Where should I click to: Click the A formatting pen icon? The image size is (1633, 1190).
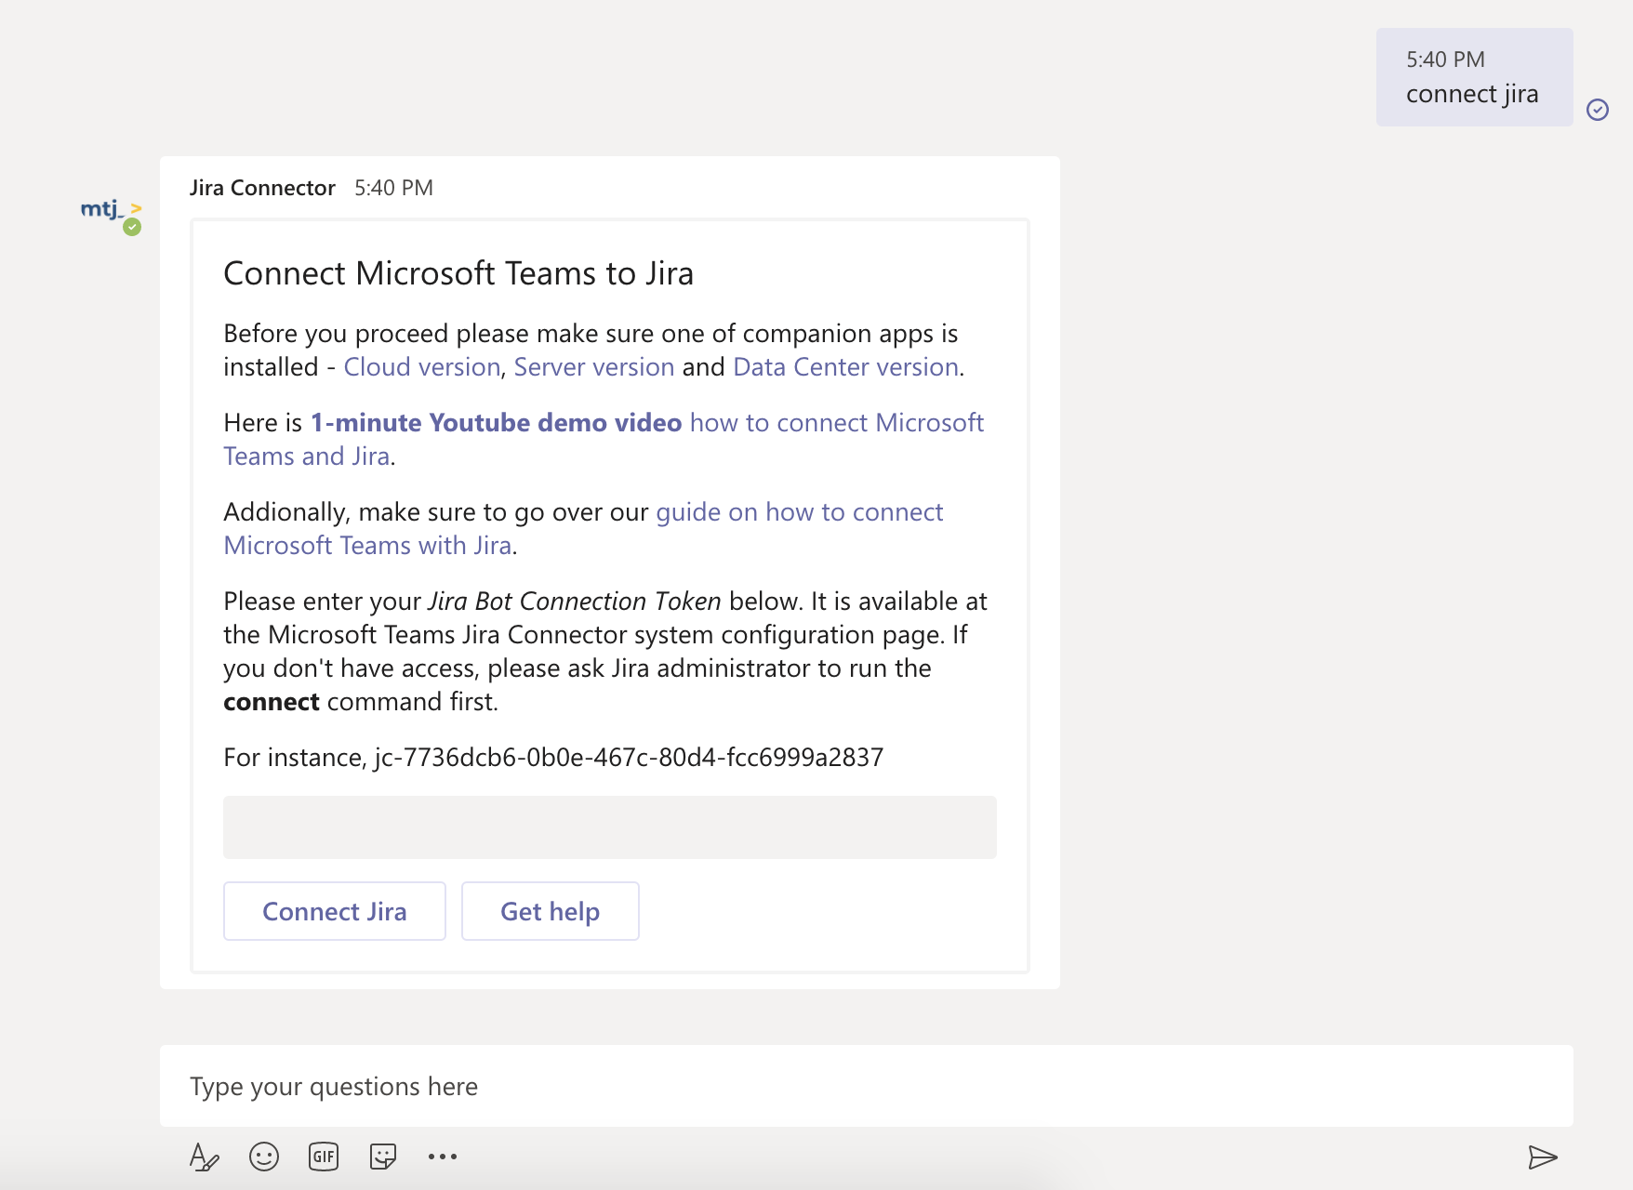[204, 1156]
